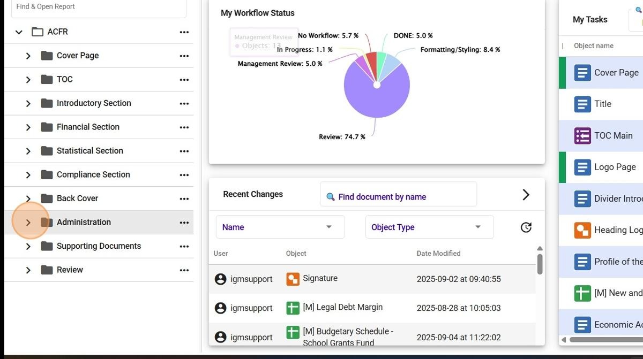The width and height of the screenshot is (643, 359).
Task: Click the My Tasks horizontal scrollbar
Action: pyautogui.click(x=605, y=340)
